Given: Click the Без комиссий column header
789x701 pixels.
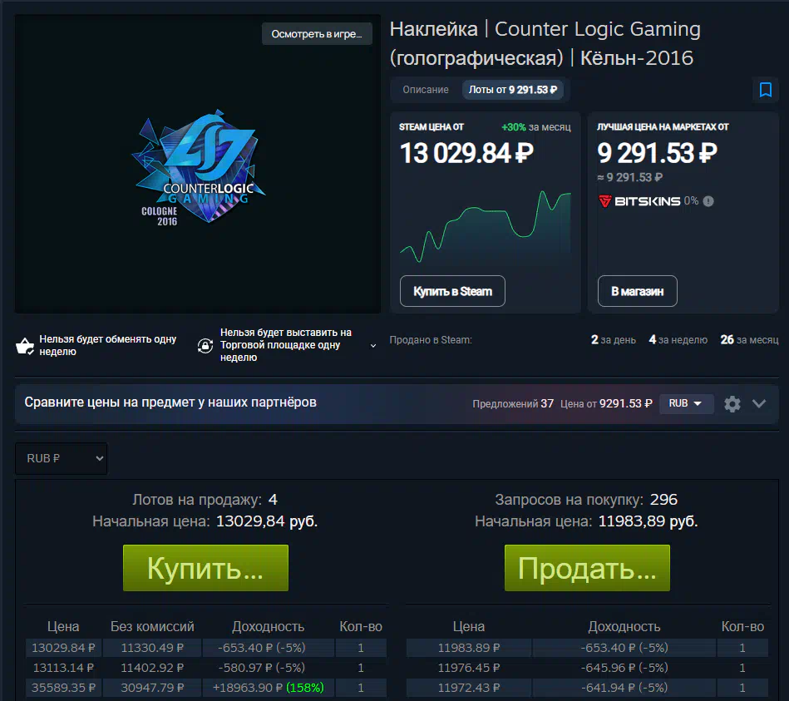Looking at the screenshot, I should (x=152, y=626).
